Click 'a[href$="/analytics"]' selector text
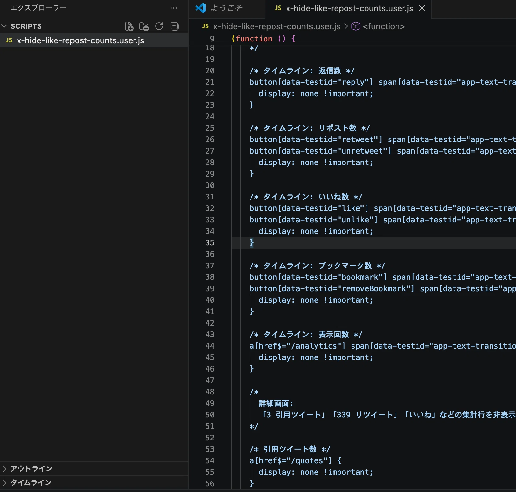This screenshot has width=516, height=492. point(297,346)
